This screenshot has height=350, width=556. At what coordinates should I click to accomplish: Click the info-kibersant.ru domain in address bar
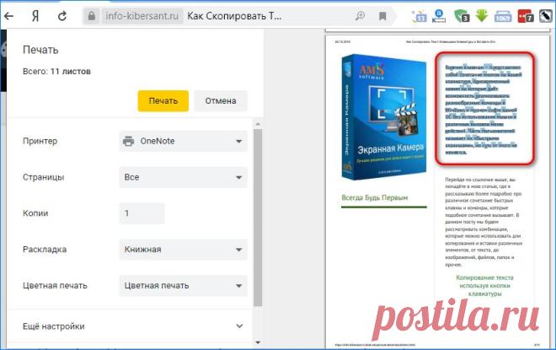coord(142,16)
